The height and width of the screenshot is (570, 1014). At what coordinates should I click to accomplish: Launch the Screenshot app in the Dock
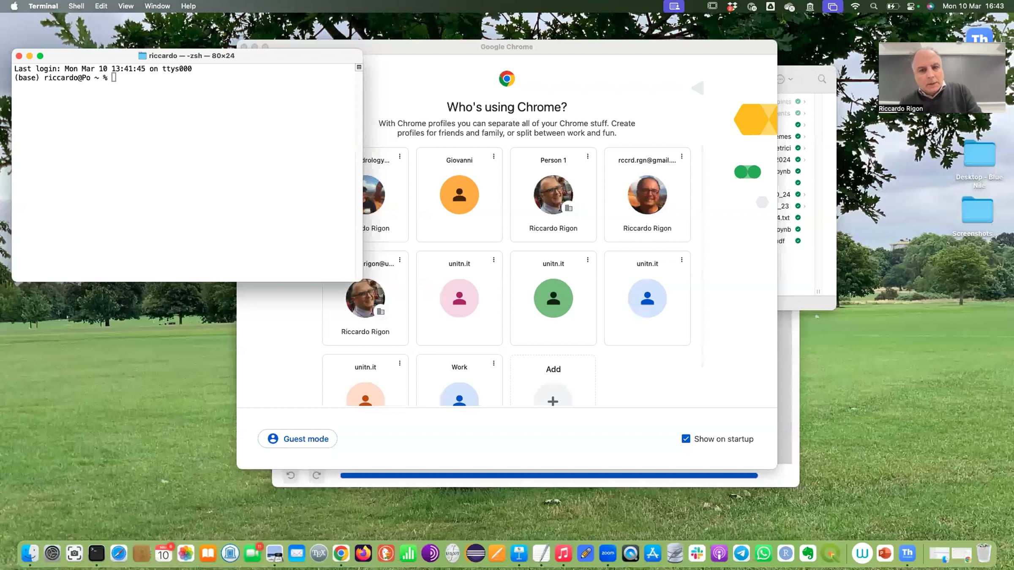(x=74, y=553)
